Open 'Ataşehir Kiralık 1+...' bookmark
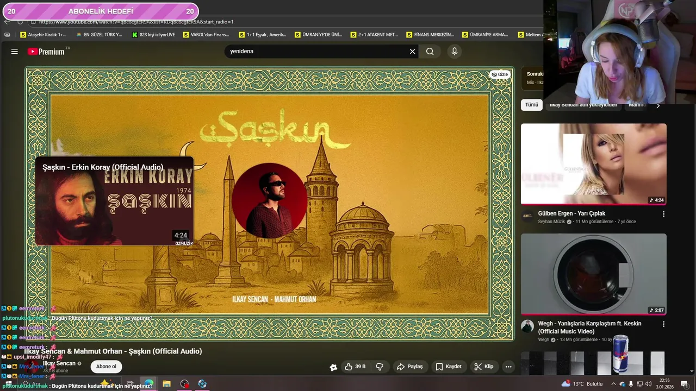The height and width of the screenshot is (391, 696). (x=43, y=35)
